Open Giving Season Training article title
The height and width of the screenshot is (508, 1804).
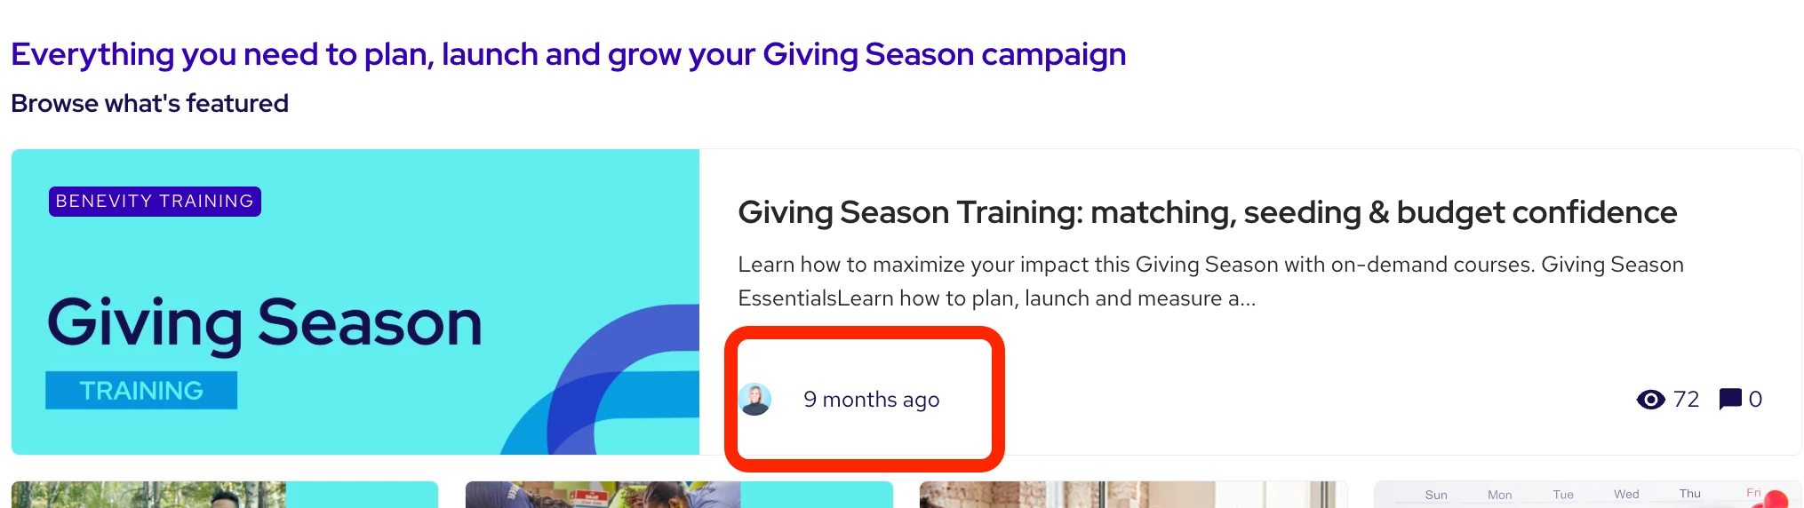(1207, 212)
